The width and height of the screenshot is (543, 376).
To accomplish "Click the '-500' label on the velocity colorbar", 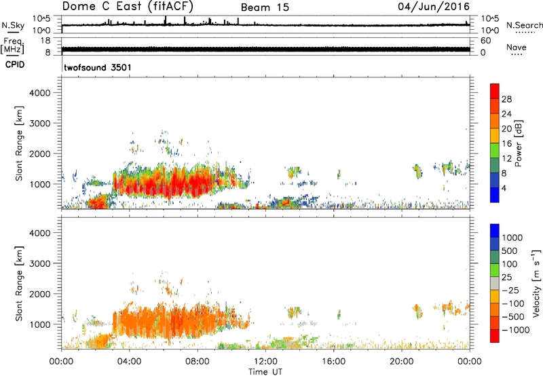I will tap(513, 317).
